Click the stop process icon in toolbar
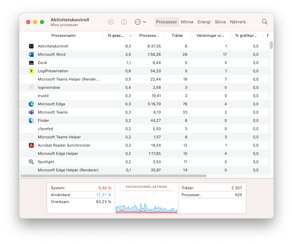The width and height of the screenshot is (293, 244). 111,22
